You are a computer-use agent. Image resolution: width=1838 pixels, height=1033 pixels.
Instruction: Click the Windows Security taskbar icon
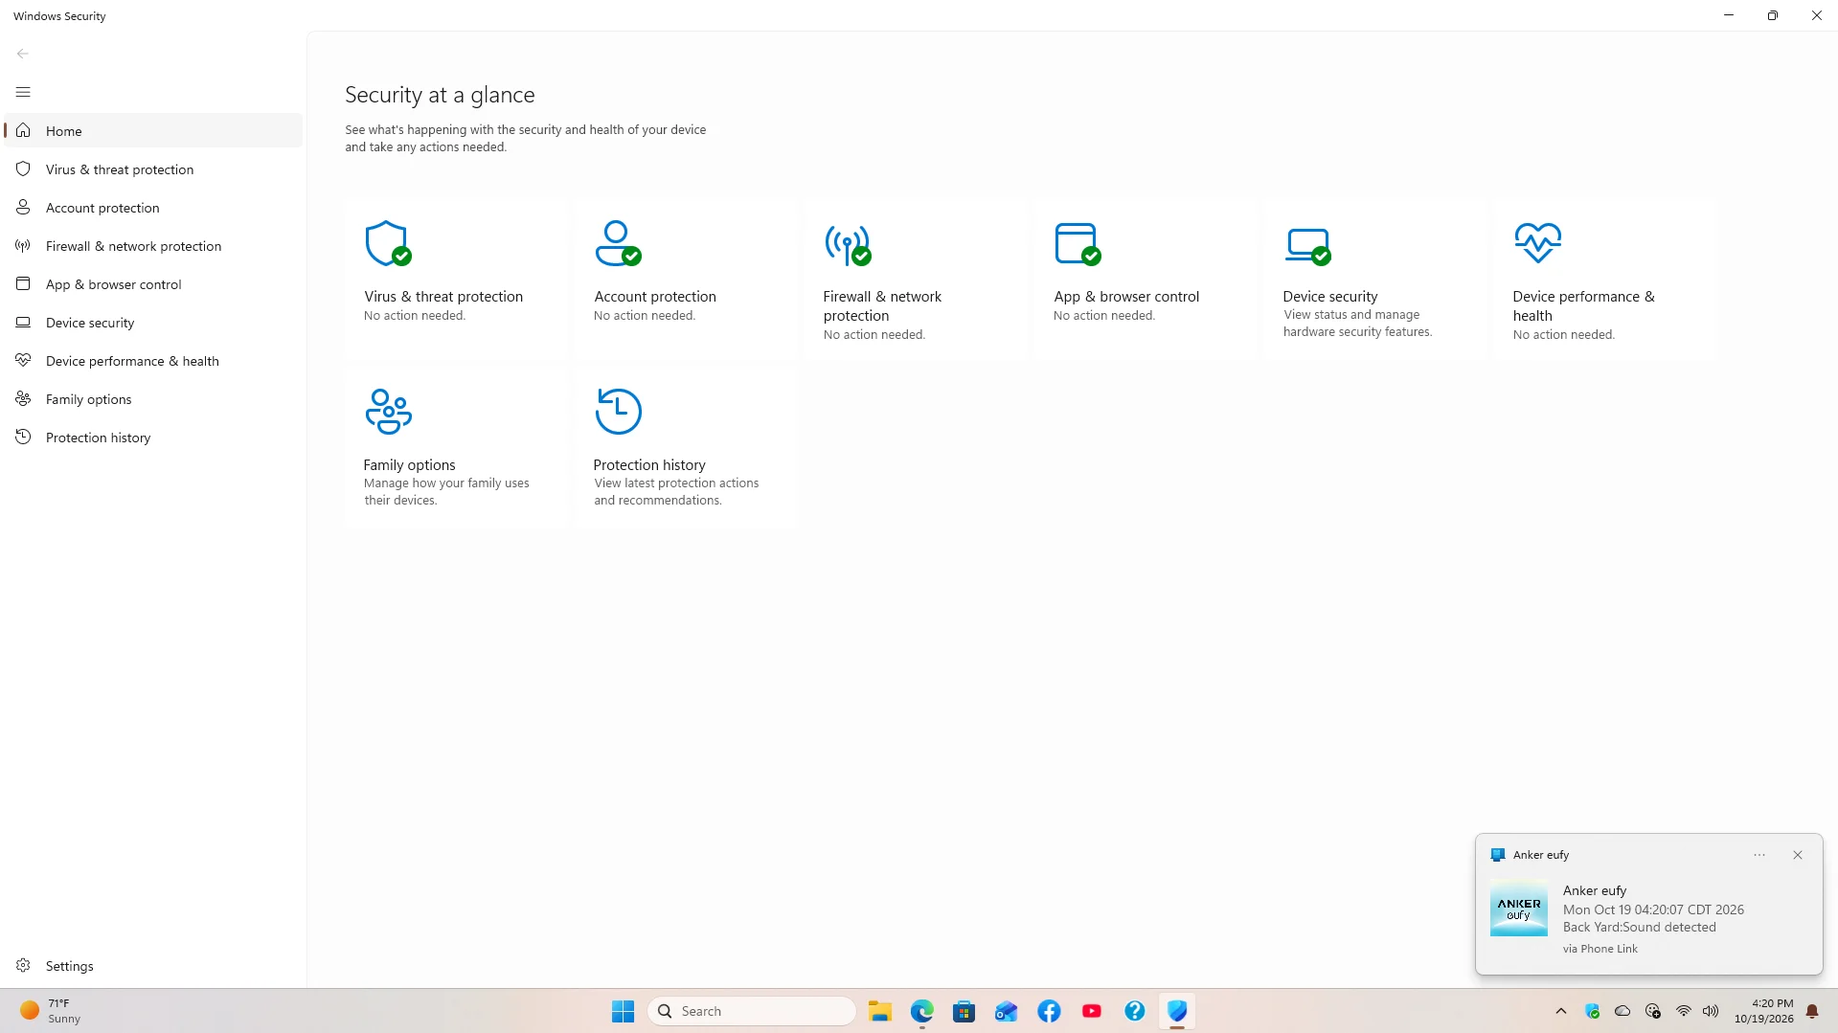tap(1177, 1011)
